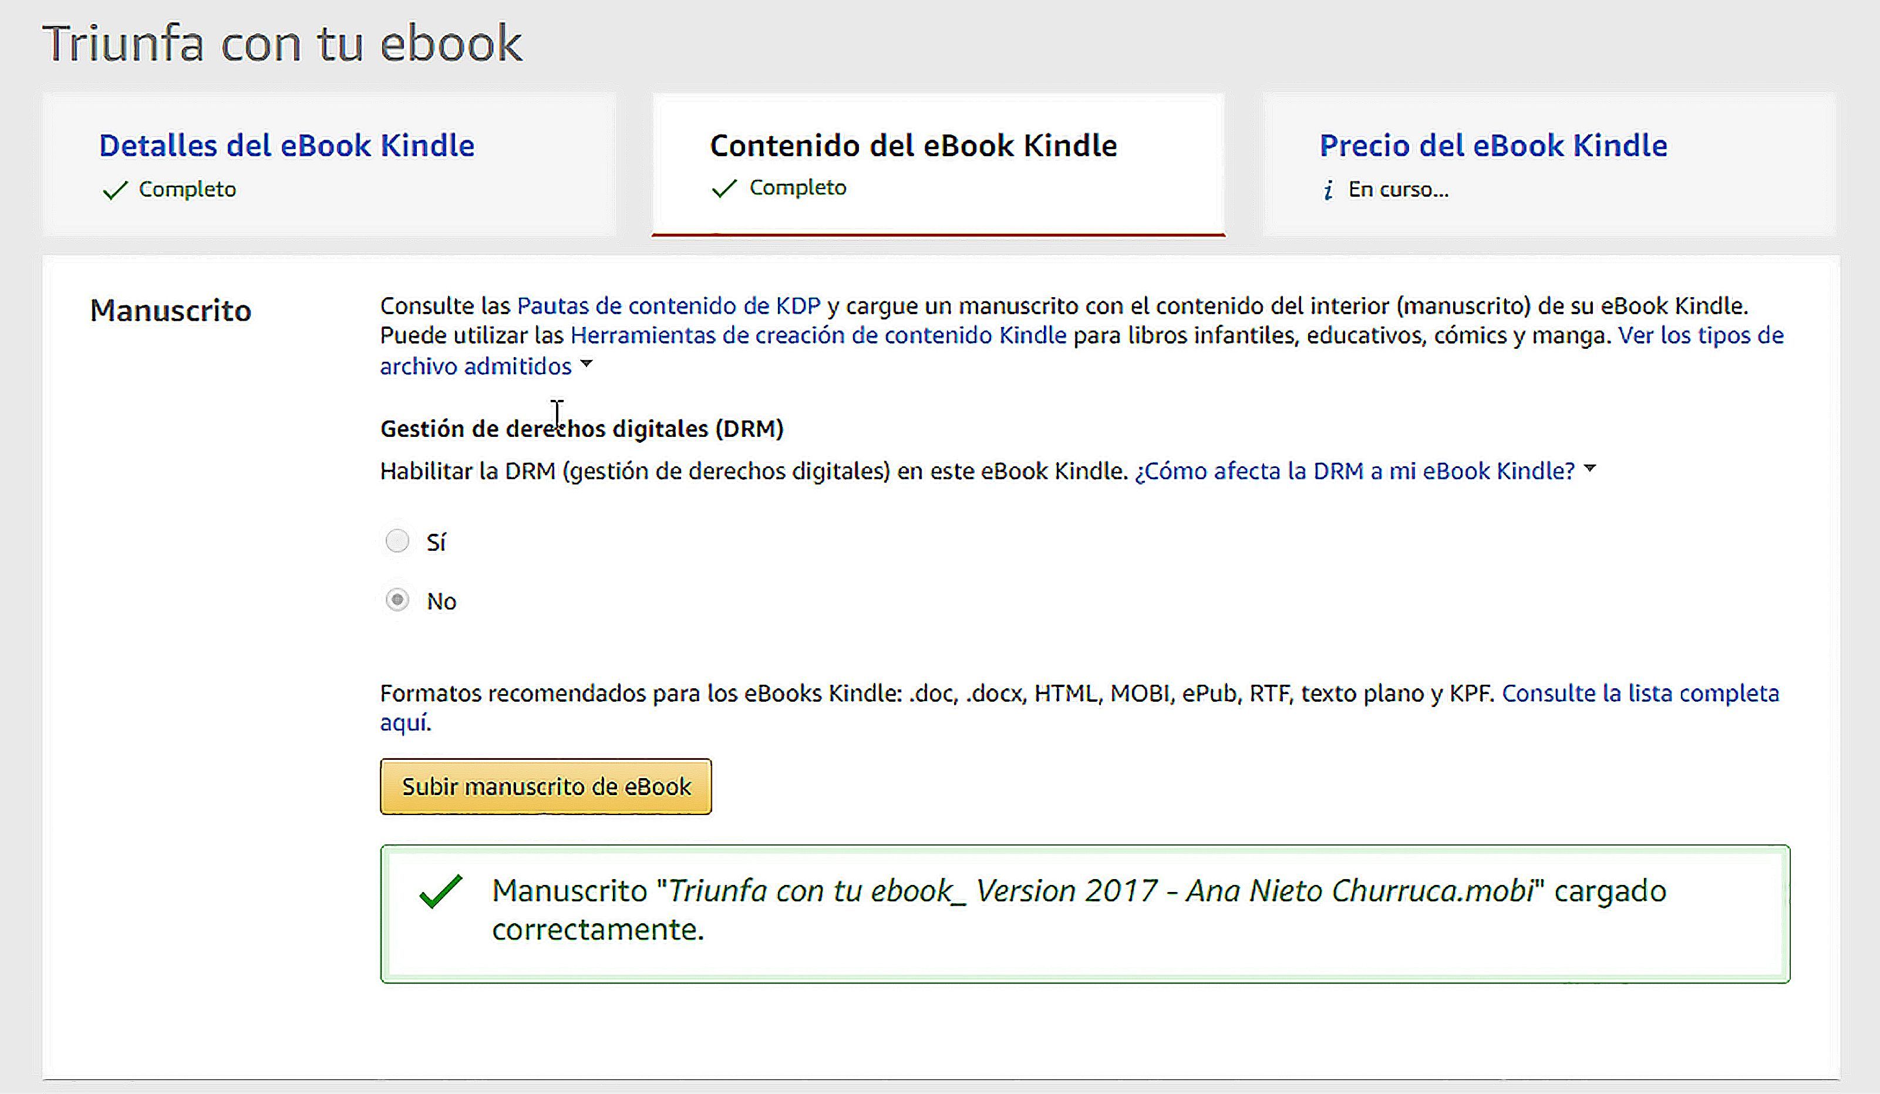The width and height of the screenshot is (1880, 1094).
Task: Click the 'Completo' status under Detalles tab
Action: (x=187, y=190)
